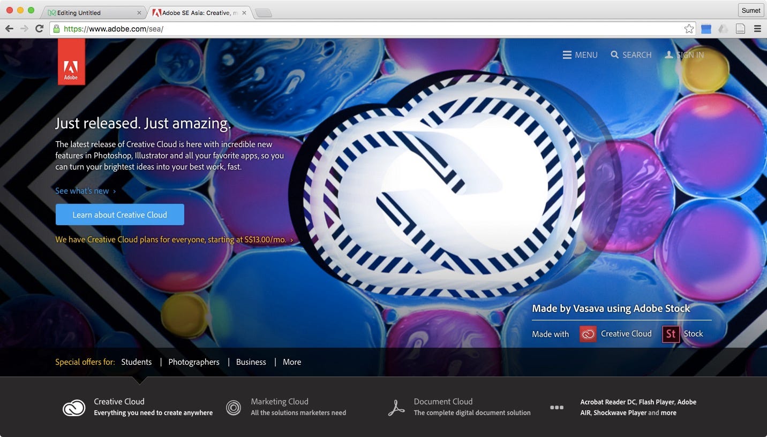
Task: Select the Photographers special offer
Action: (194, 362)
